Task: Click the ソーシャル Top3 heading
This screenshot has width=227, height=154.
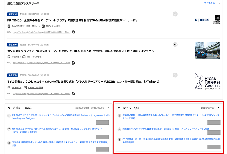Action: click(129, 108)
